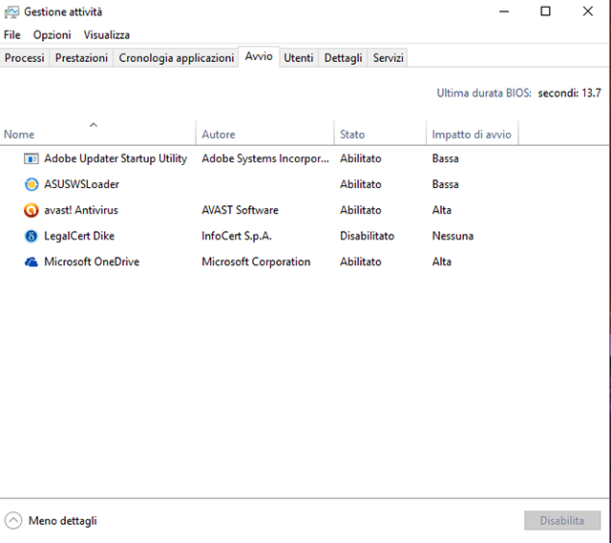611x543 pixels.
Task: Switch to the Dettagli tab
Action: (x=343, y=58)
